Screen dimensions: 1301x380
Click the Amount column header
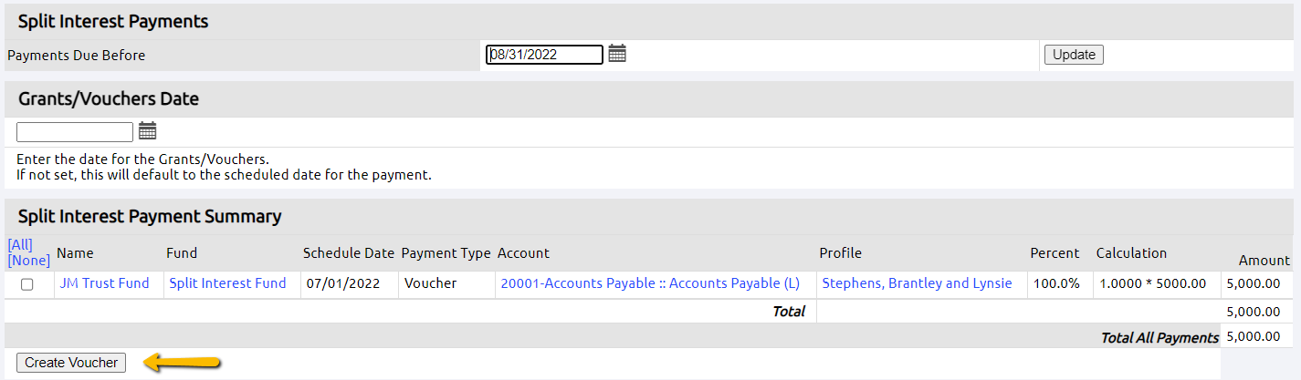pyautogui.click(x=1264, y=261)
